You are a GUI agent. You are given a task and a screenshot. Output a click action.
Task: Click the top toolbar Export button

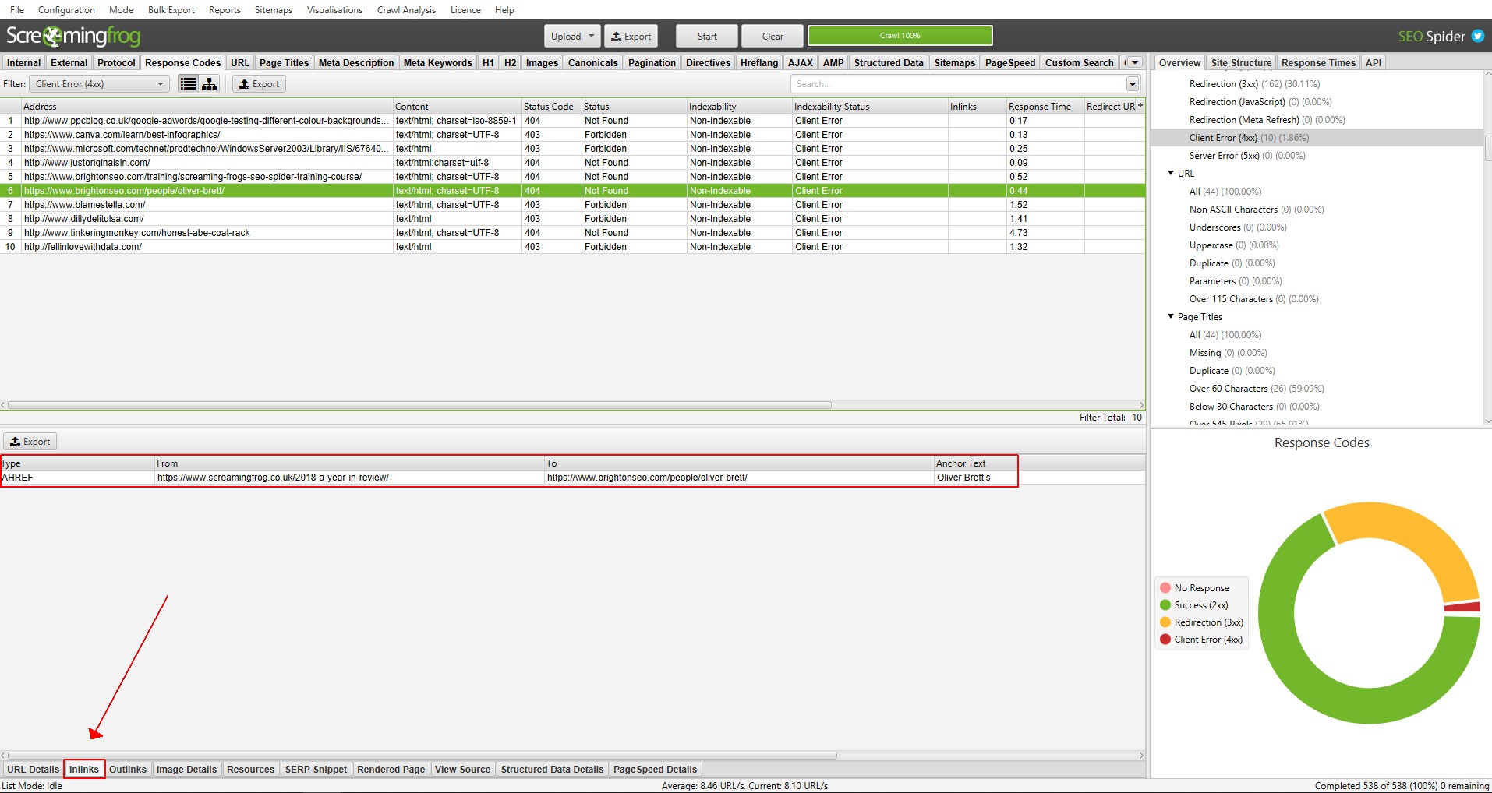[x=631, y=36]
